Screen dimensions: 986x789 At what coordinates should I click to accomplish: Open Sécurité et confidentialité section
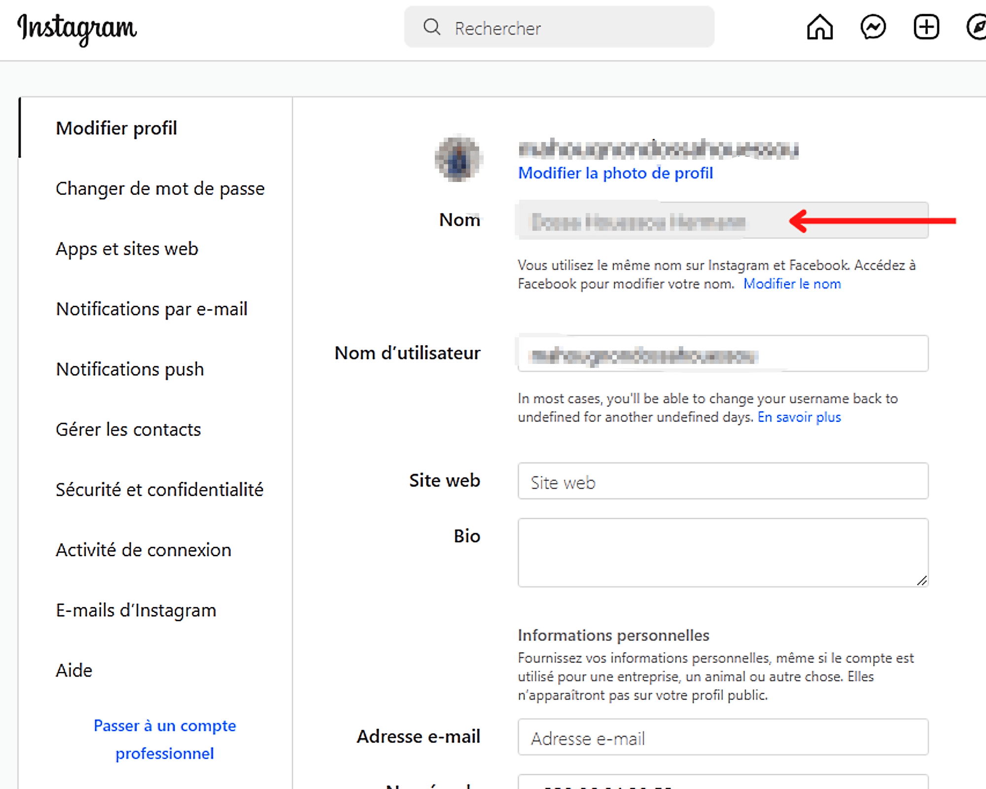[159, 490]
